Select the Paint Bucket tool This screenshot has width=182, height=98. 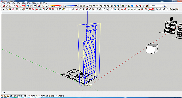pos(10,9)
